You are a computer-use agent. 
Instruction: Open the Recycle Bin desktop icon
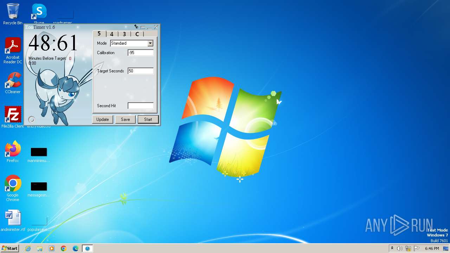point(13,14)
